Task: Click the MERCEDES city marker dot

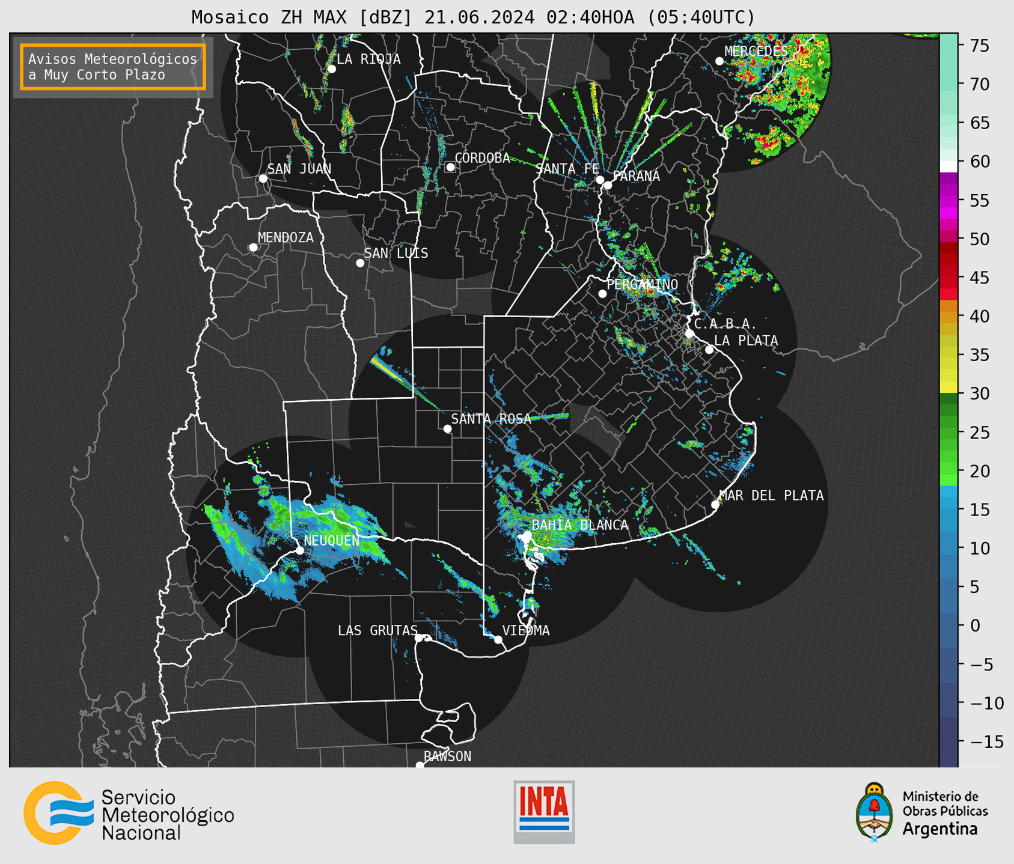Action: click(x=719, y=61)
